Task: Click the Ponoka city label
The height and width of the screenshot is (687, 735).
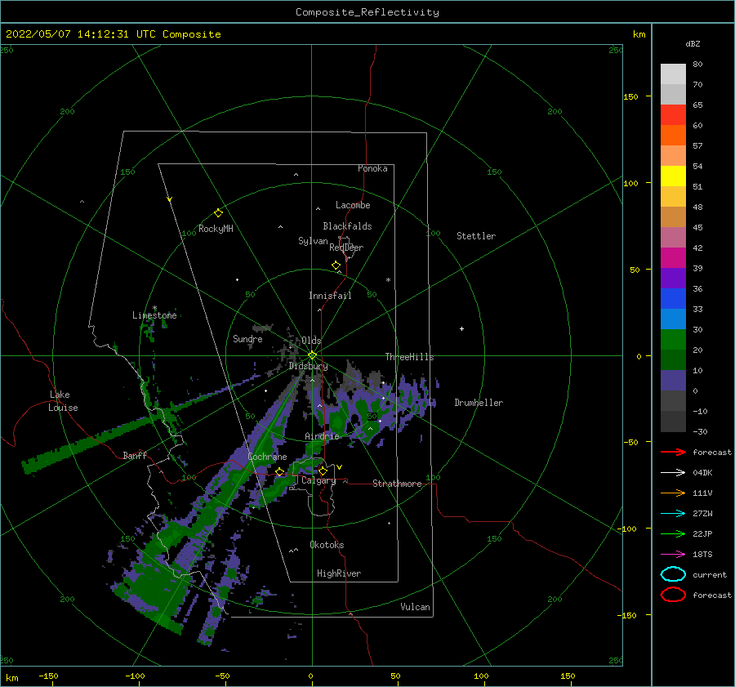Action: [372, 168]
